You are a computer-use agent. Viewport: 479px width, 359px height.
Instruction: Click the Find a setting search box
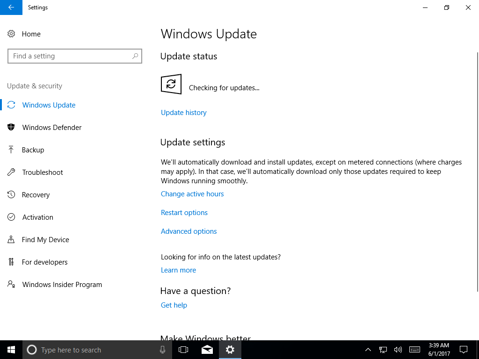pos(75,56)
